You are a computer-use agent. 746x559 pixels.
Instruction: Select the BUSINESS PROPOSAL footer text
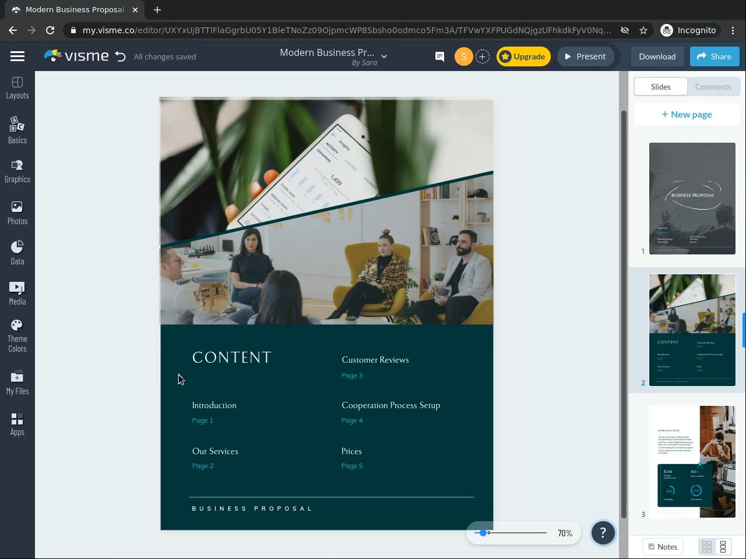pos(252,508)
